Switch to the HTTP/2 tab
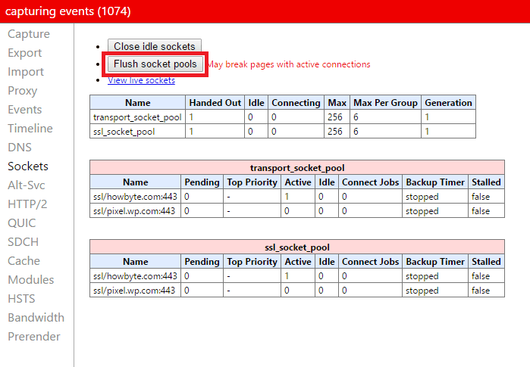This screenshot has width=530, height=367. (x=28, y=204)
